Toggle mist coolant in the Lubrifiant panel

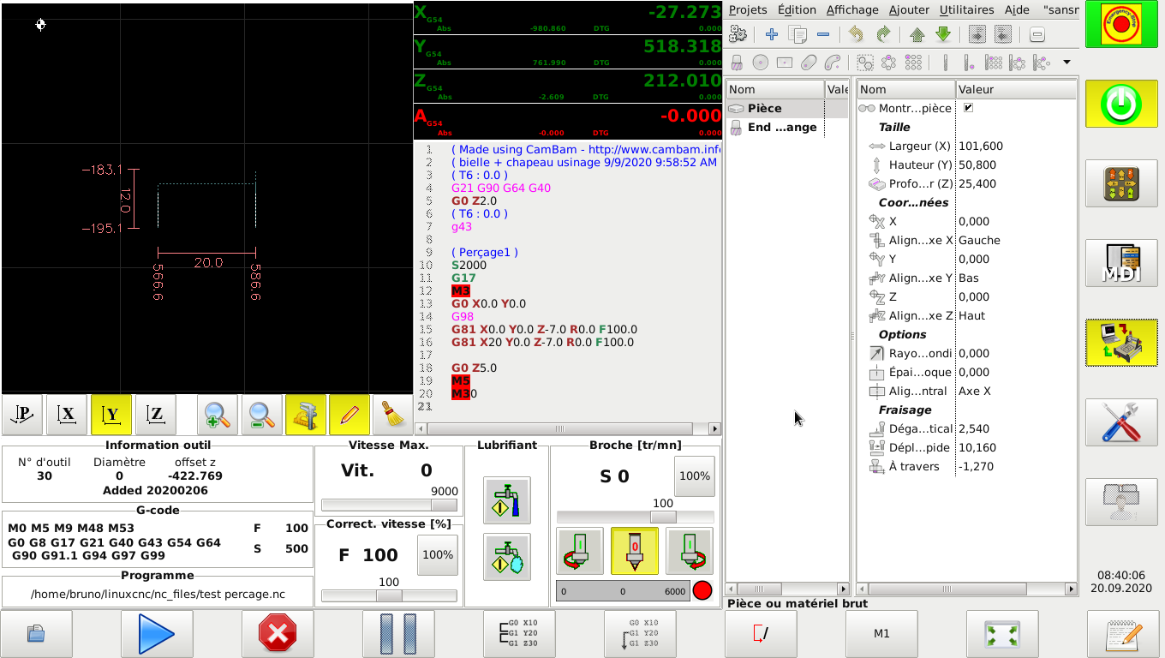pyautogui.click(x=506, y=557)
